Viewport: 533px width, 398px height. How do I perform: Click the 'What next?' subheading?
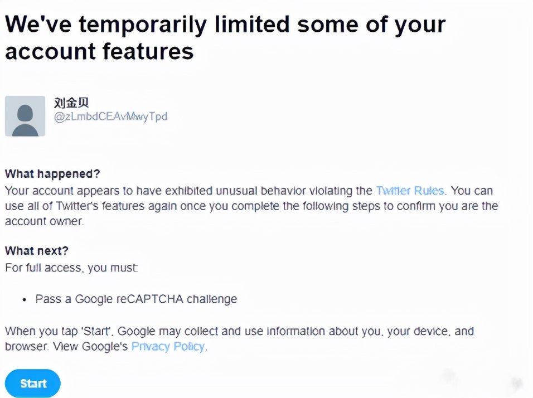(37, 251)
